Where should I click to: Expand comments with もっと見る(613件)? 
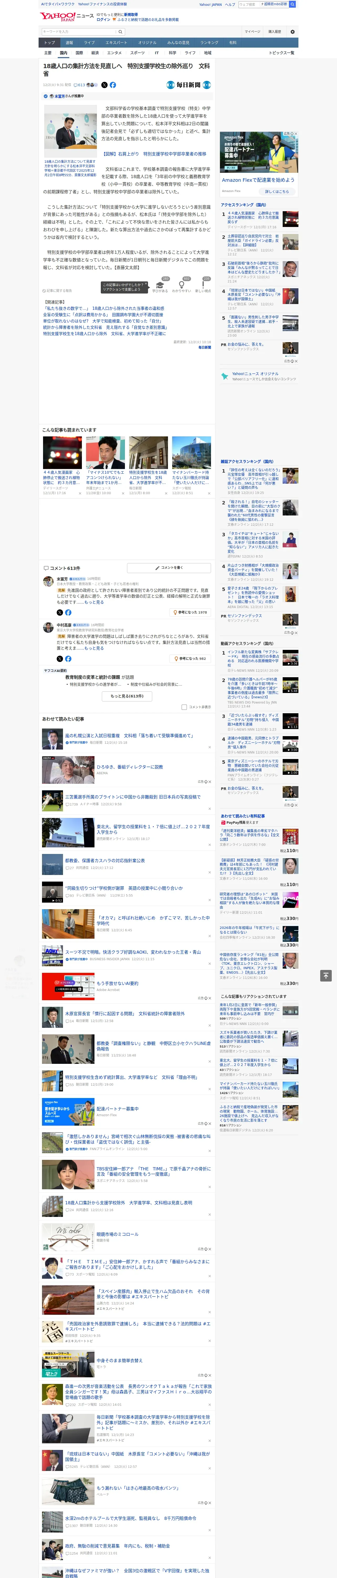pos(127,696)
